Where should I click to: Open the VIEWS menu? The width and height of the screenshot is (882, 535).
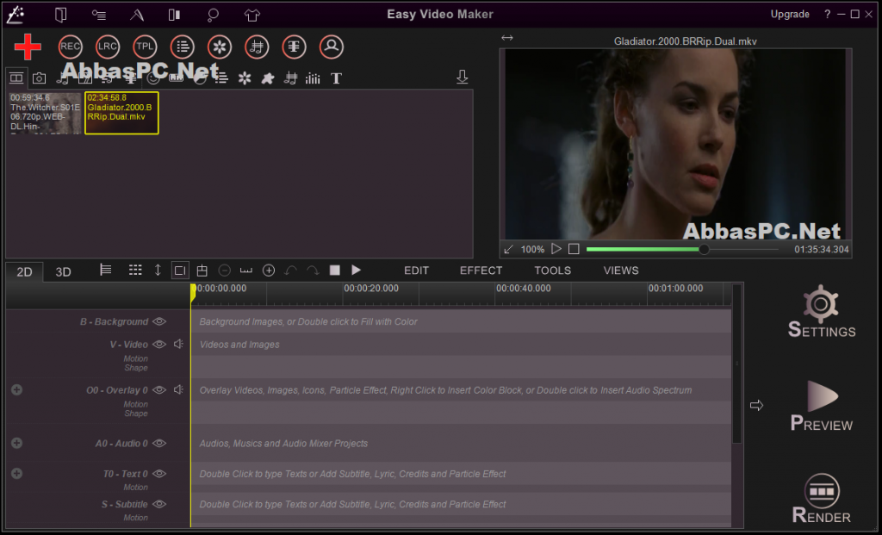pos(621,271)
